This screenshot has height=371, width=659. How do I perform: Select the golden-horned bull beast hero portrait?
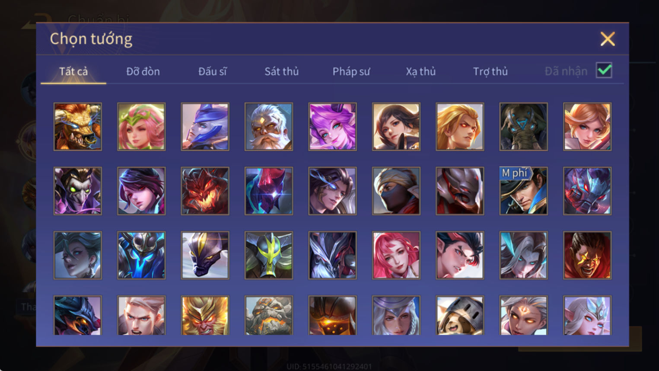78,127
